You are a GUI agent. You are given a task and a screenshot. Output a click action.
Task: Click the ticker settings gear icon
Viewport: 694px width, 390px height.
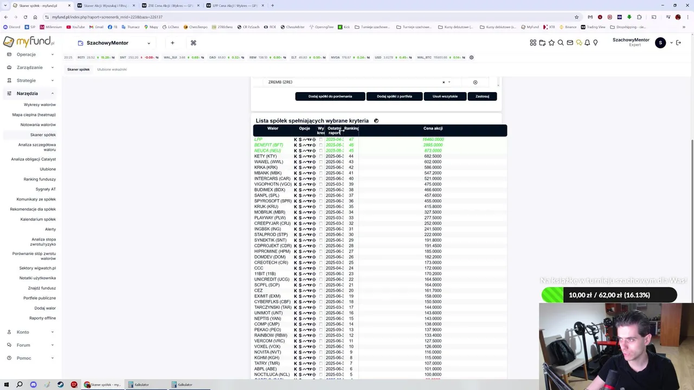tap(471, 57)
